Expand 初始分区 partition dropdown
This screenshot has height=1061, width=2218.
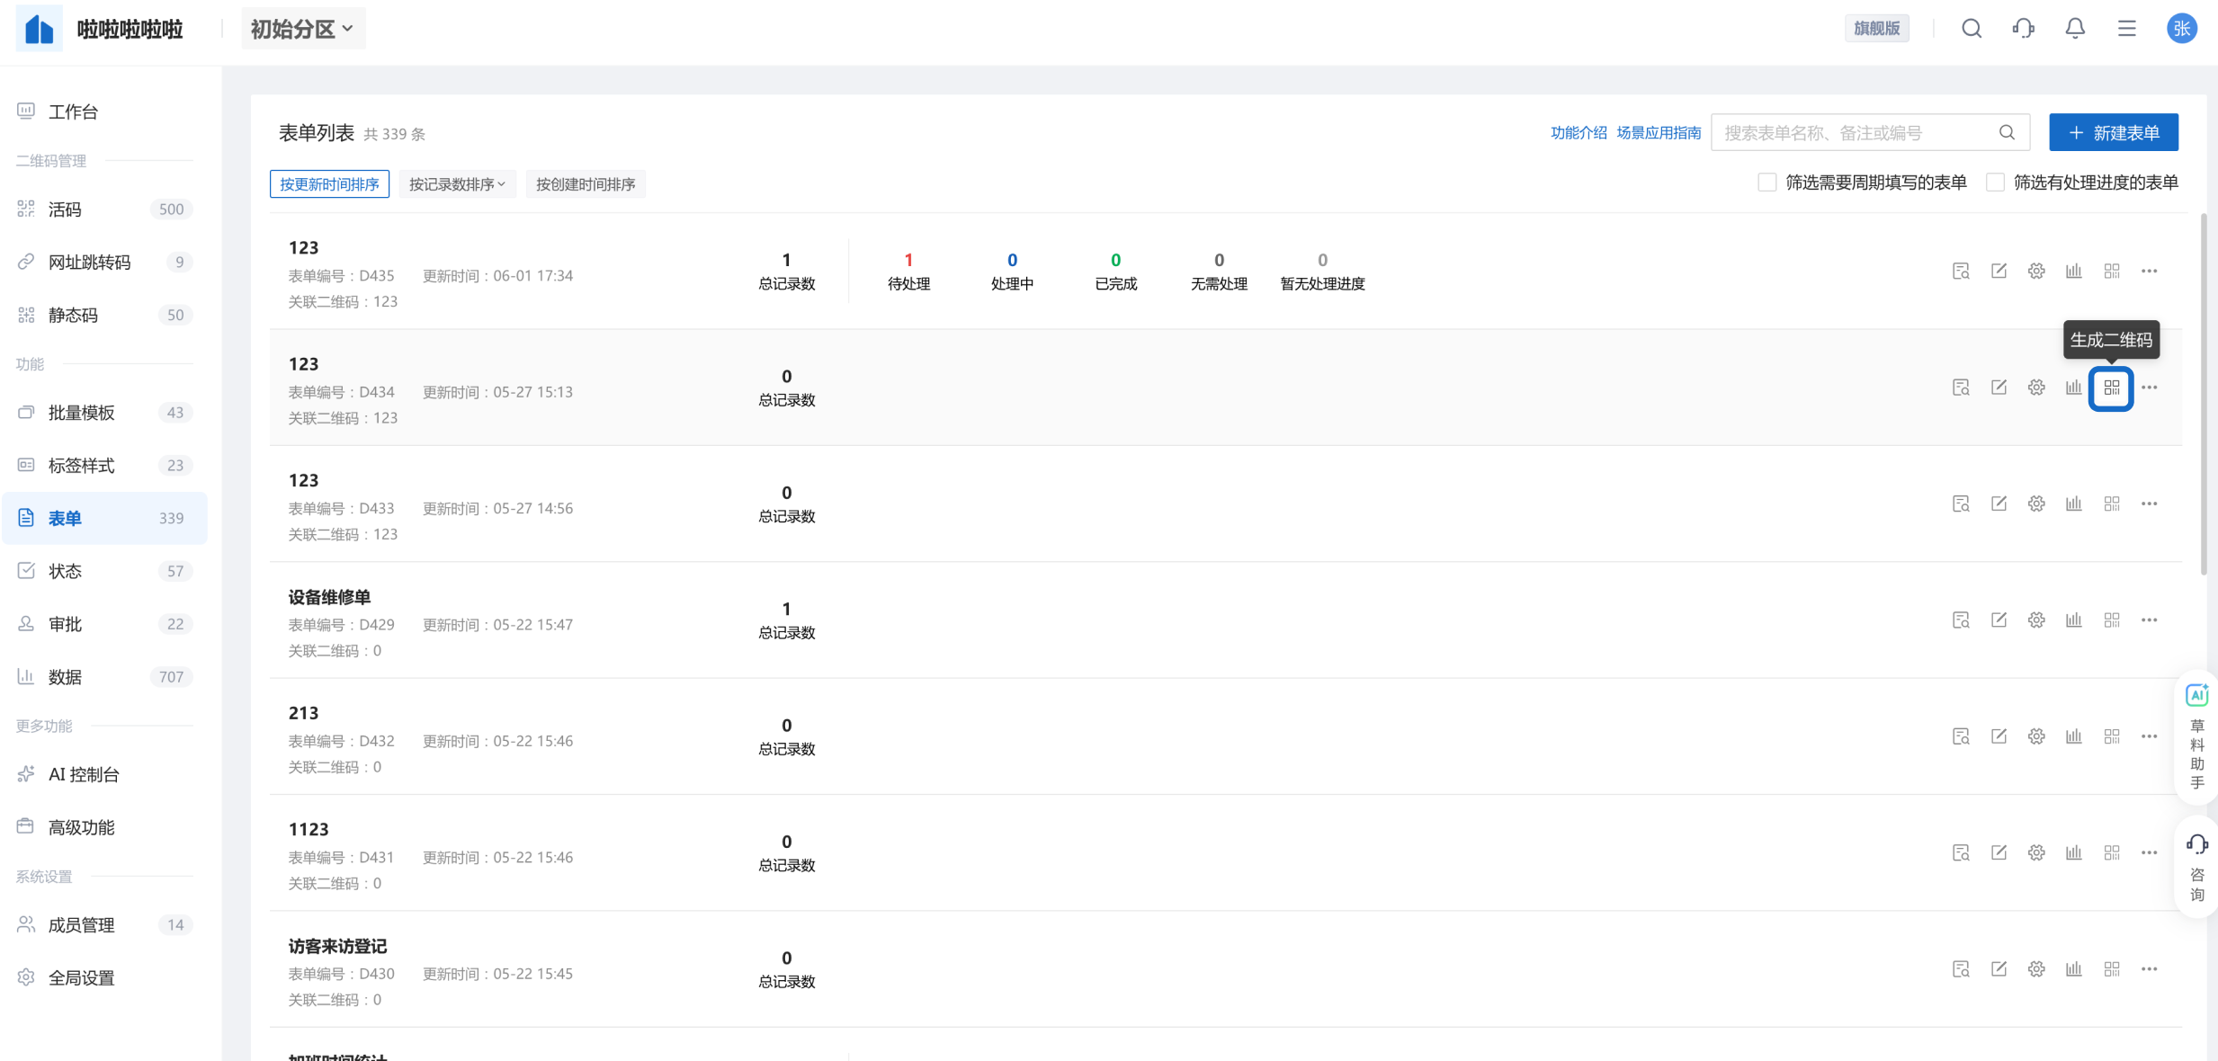(302, 29)
